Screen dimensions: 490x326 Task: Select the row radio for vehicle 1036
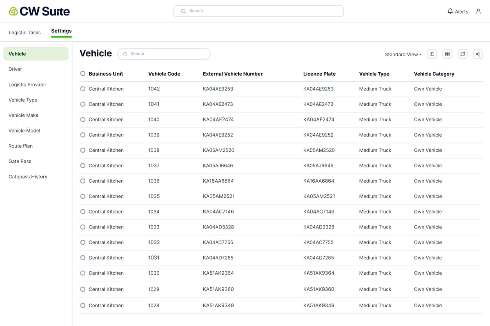tap(83, 181)
